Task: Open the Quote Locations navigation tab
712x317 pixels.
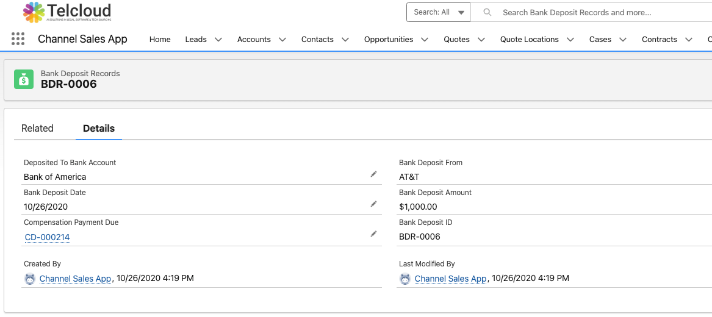Action: (x=530, y=40)
